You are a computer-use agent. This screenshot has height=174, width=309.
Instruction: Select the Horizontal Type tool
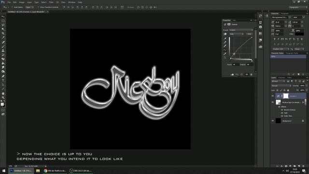click(3, 81)
